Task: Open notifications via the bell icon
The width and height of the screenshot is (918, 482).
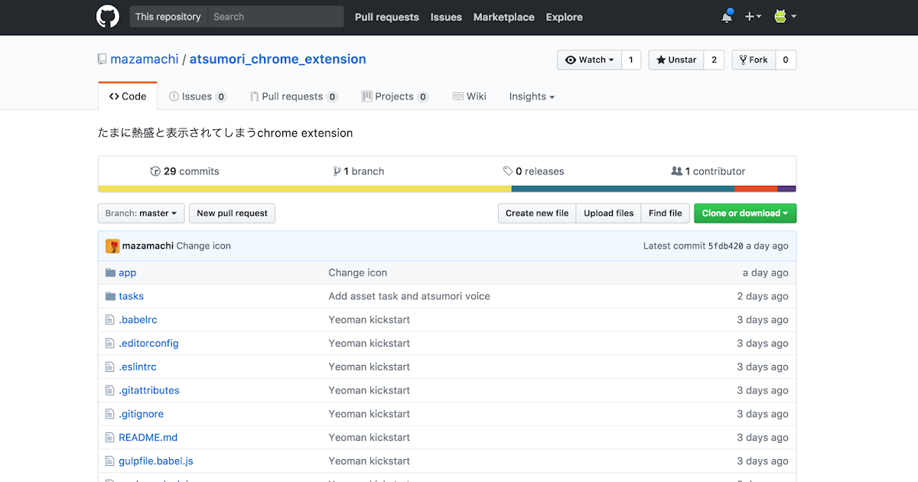Action: [727, 15]
